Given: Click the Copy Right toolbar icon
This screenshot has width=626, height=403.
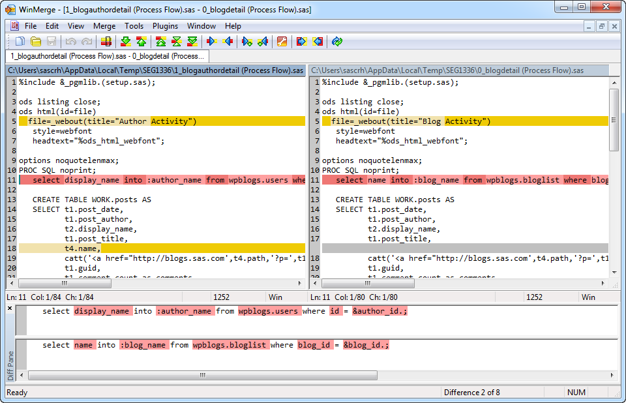Looking at the screenshot, I should [212, 42].
